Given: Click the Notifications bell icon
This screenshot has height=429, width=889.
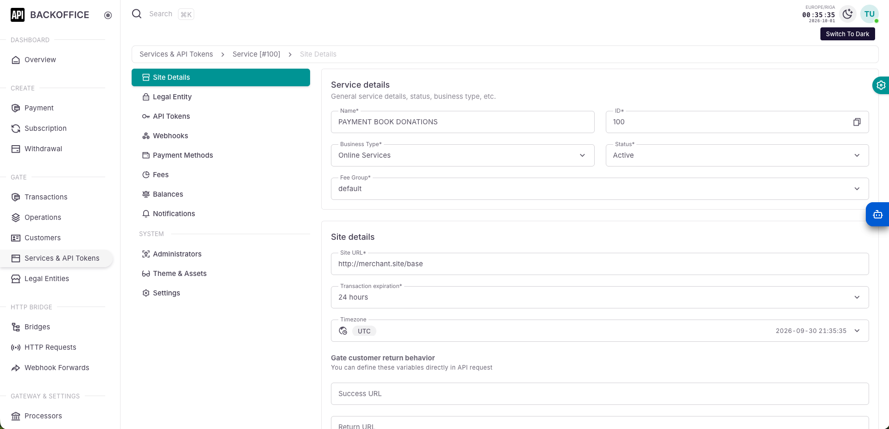Looking at the screenshot, I should [146, 214].
